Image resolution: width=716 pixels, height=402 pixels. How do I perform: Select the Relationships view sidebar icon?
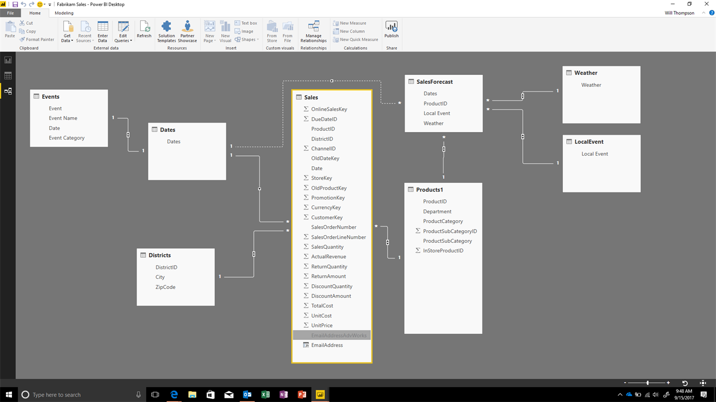[x=8, y=91]
